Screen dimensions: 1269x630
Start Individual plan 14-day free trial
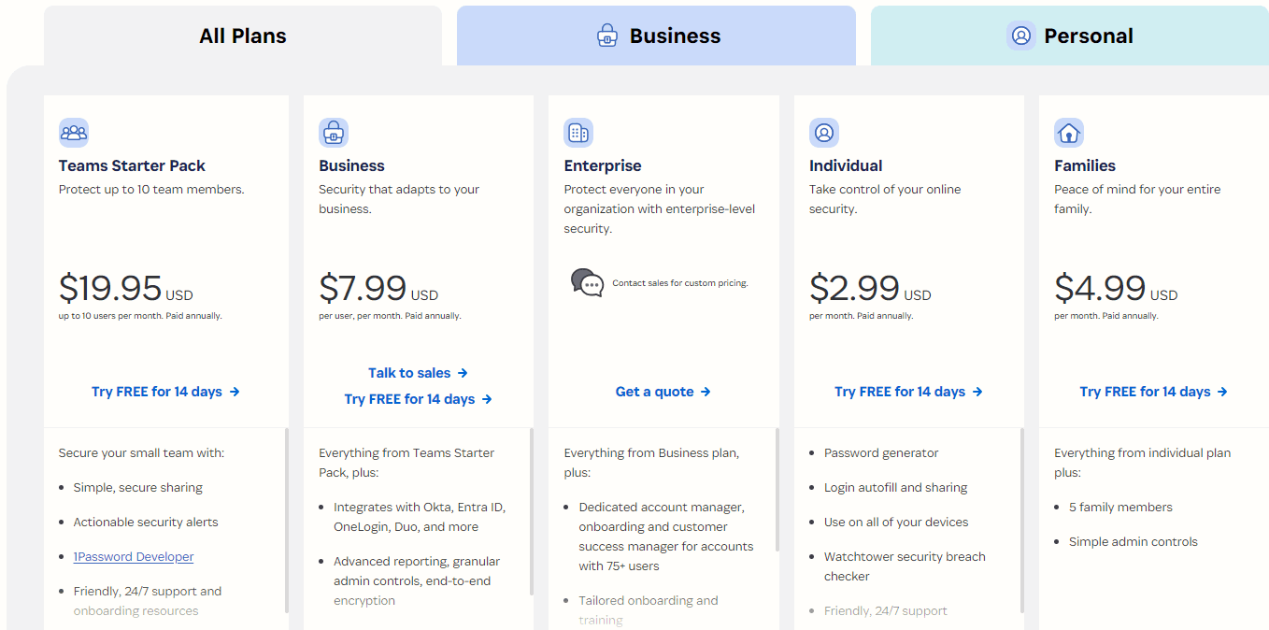pyautogui.click(x=909, y=392)
